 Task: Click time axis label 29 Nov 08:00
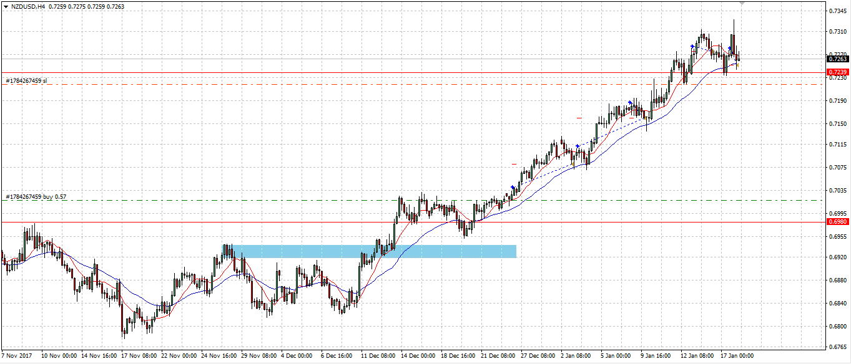point(260,356)
